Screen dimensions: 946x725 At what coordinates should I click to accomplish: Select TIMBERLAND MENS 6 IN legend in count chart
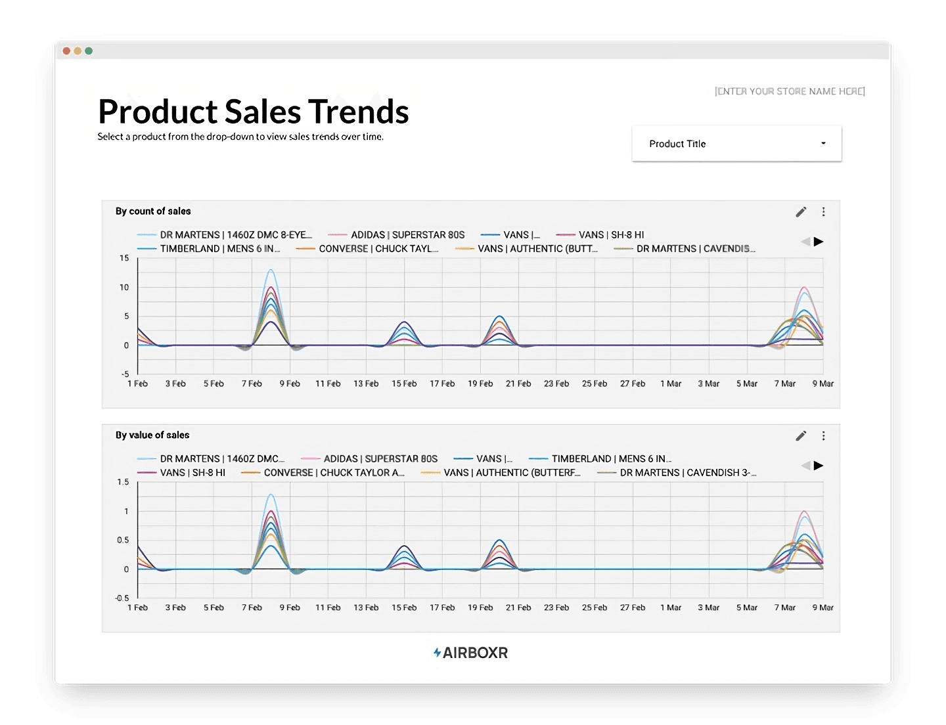209,248
